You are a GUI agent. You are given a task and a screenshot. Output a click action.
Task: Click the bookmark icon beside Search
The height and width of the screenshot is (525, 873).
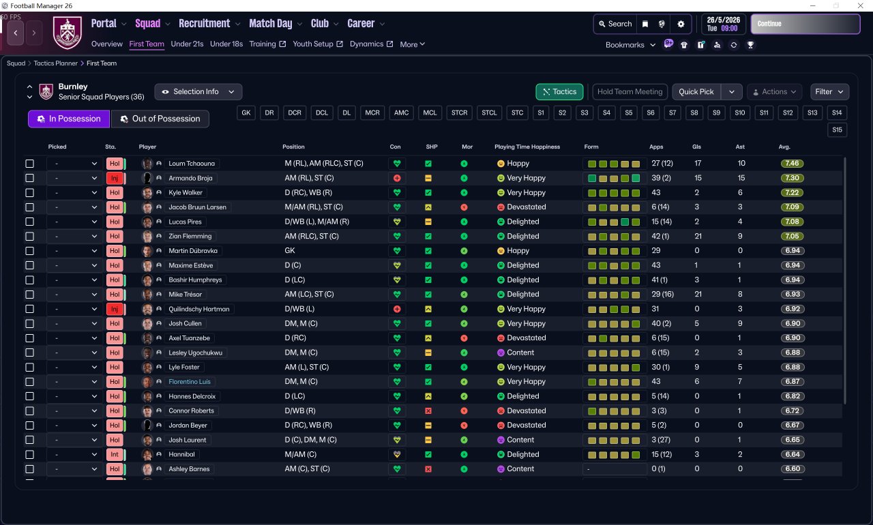coord(645,24)
